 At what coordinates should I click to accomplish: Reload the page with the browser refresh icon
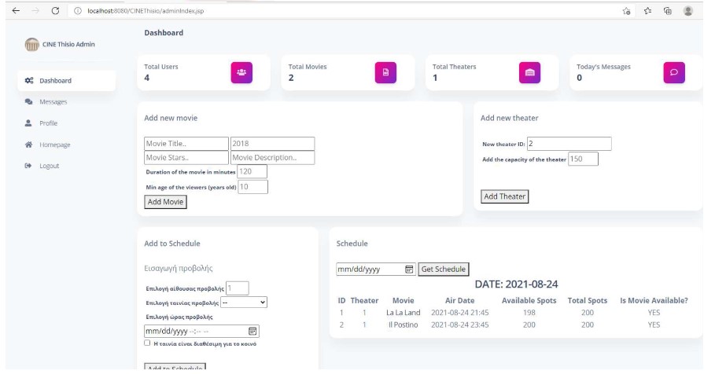(x=54, y=10)
